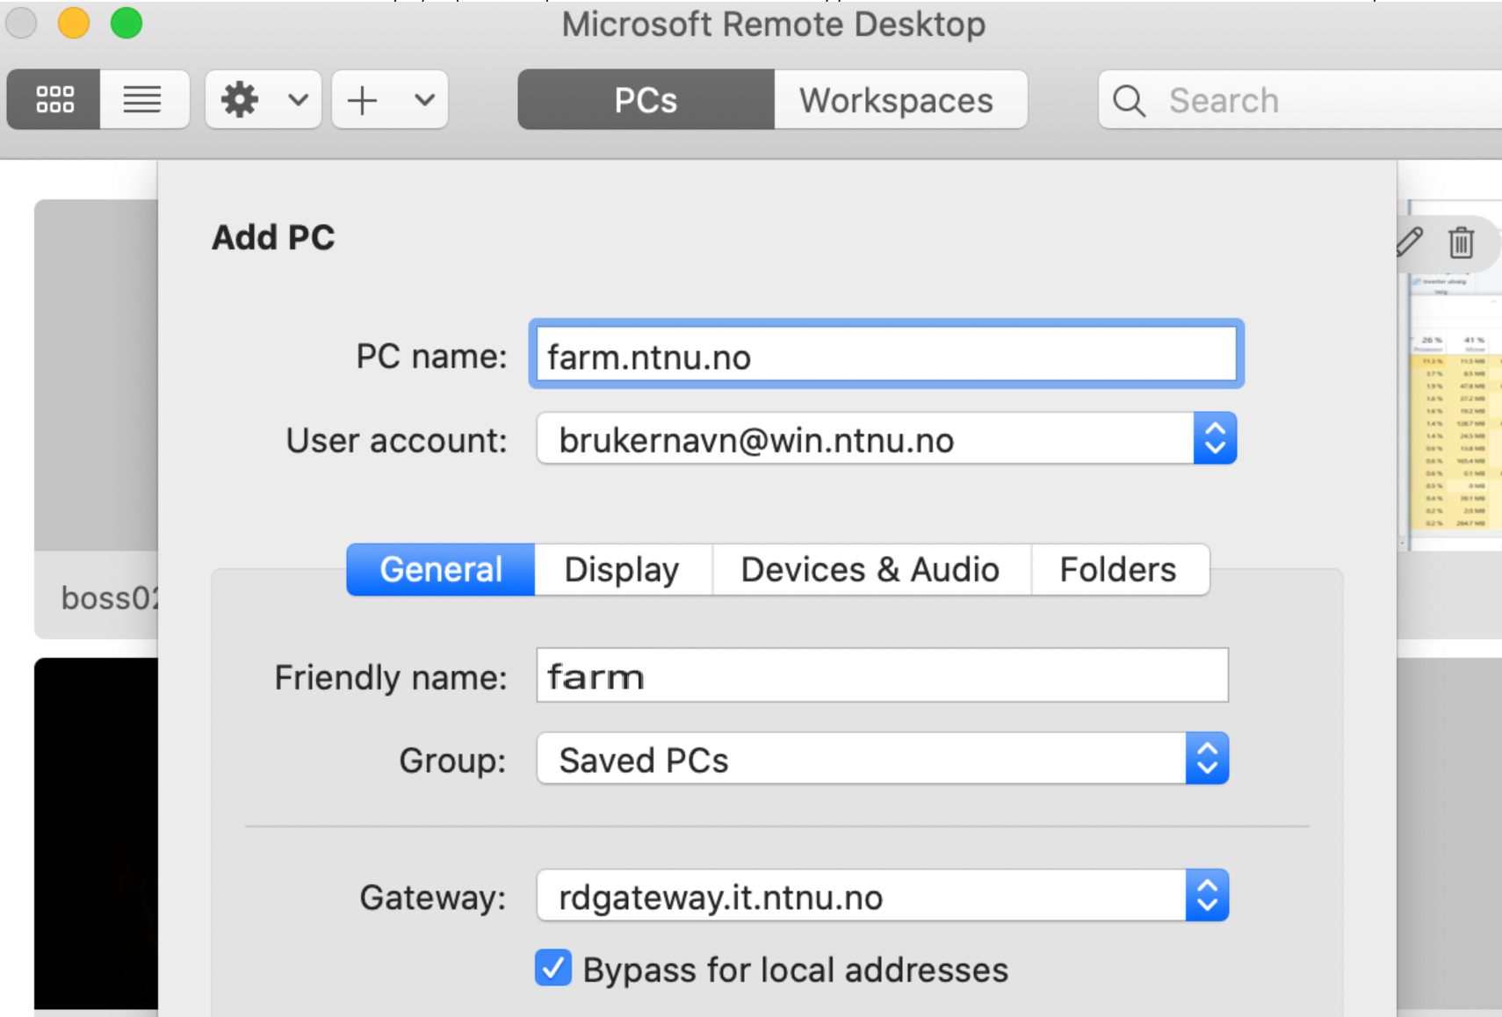Open the settings gear menu
This screenshot has height=1017, width=1502.
[240, 99]
